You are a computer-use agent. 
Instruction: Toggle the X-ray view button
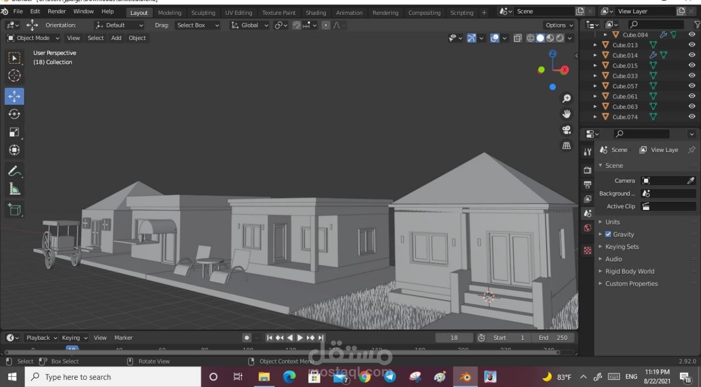(518, 38)
